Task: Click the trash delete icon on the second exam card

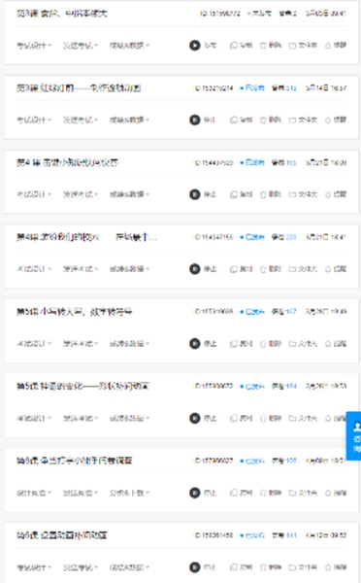Action: click(263, 120)
